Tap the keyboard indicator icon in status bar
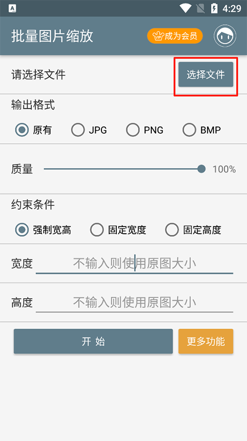The width and height of the screenshot is (247, 441). point(12,8)
